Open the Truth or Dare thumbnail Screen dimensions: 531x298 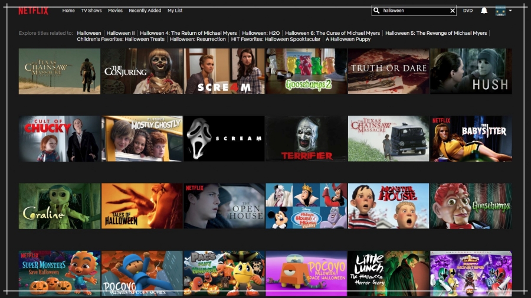[388, 71]
